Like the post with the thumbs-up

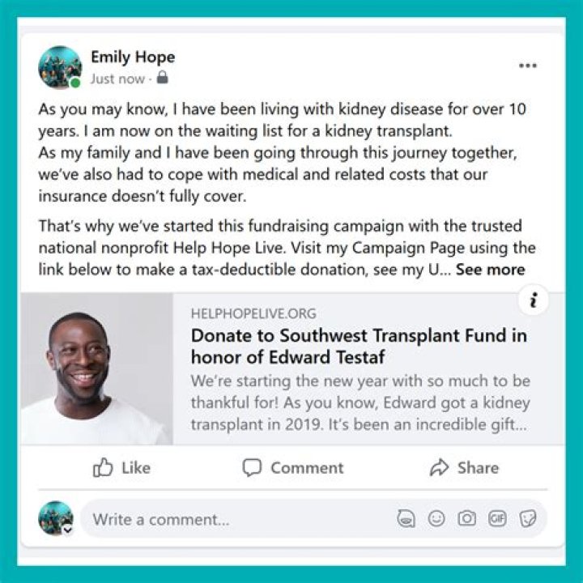(121, 467)
